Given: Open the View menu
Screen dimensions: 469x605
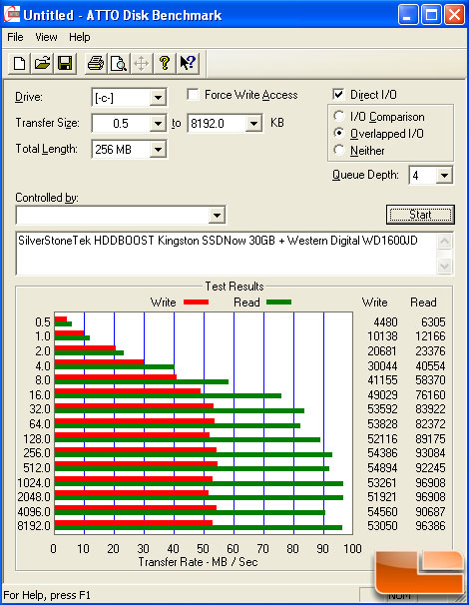Looking at the screenshot, I should pos(46,37).
